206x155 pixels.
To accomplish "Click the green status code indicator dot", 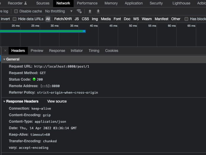I will coord(34,79).
